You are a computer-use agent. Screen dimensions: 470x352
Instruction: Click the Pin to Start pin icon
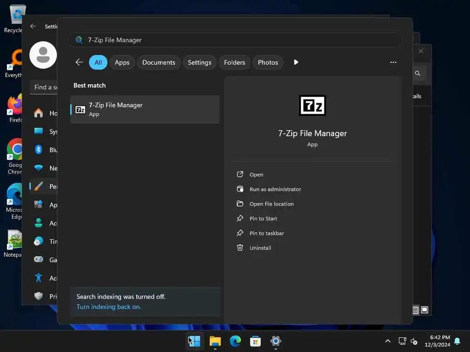[x=240, y=218]
